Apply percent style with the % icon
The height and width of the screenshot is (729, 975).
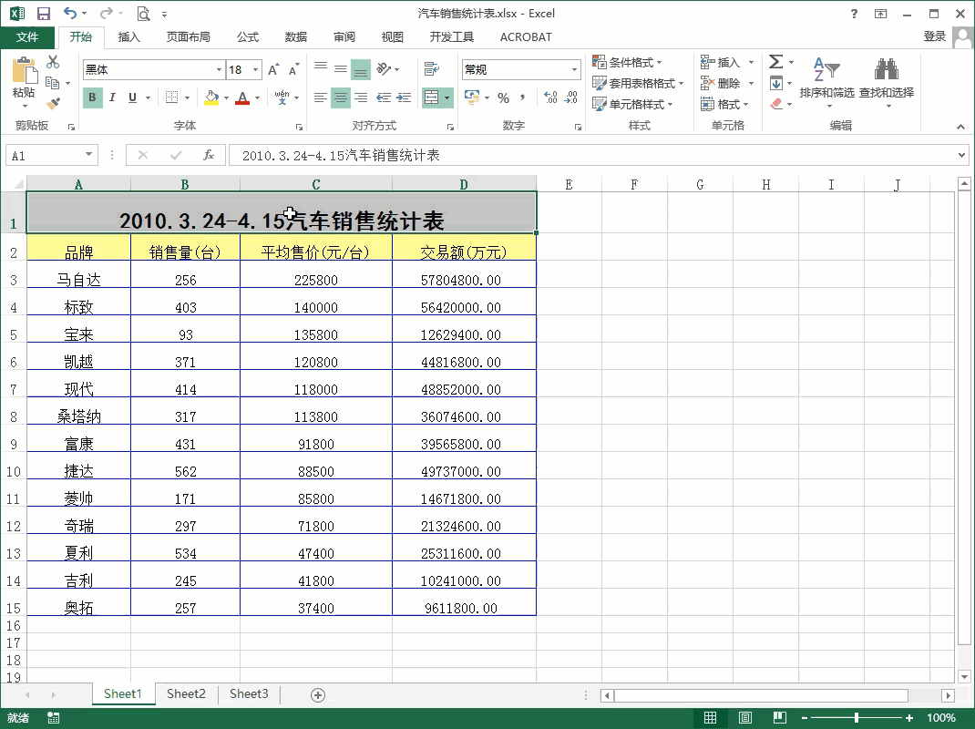point(504,98)
